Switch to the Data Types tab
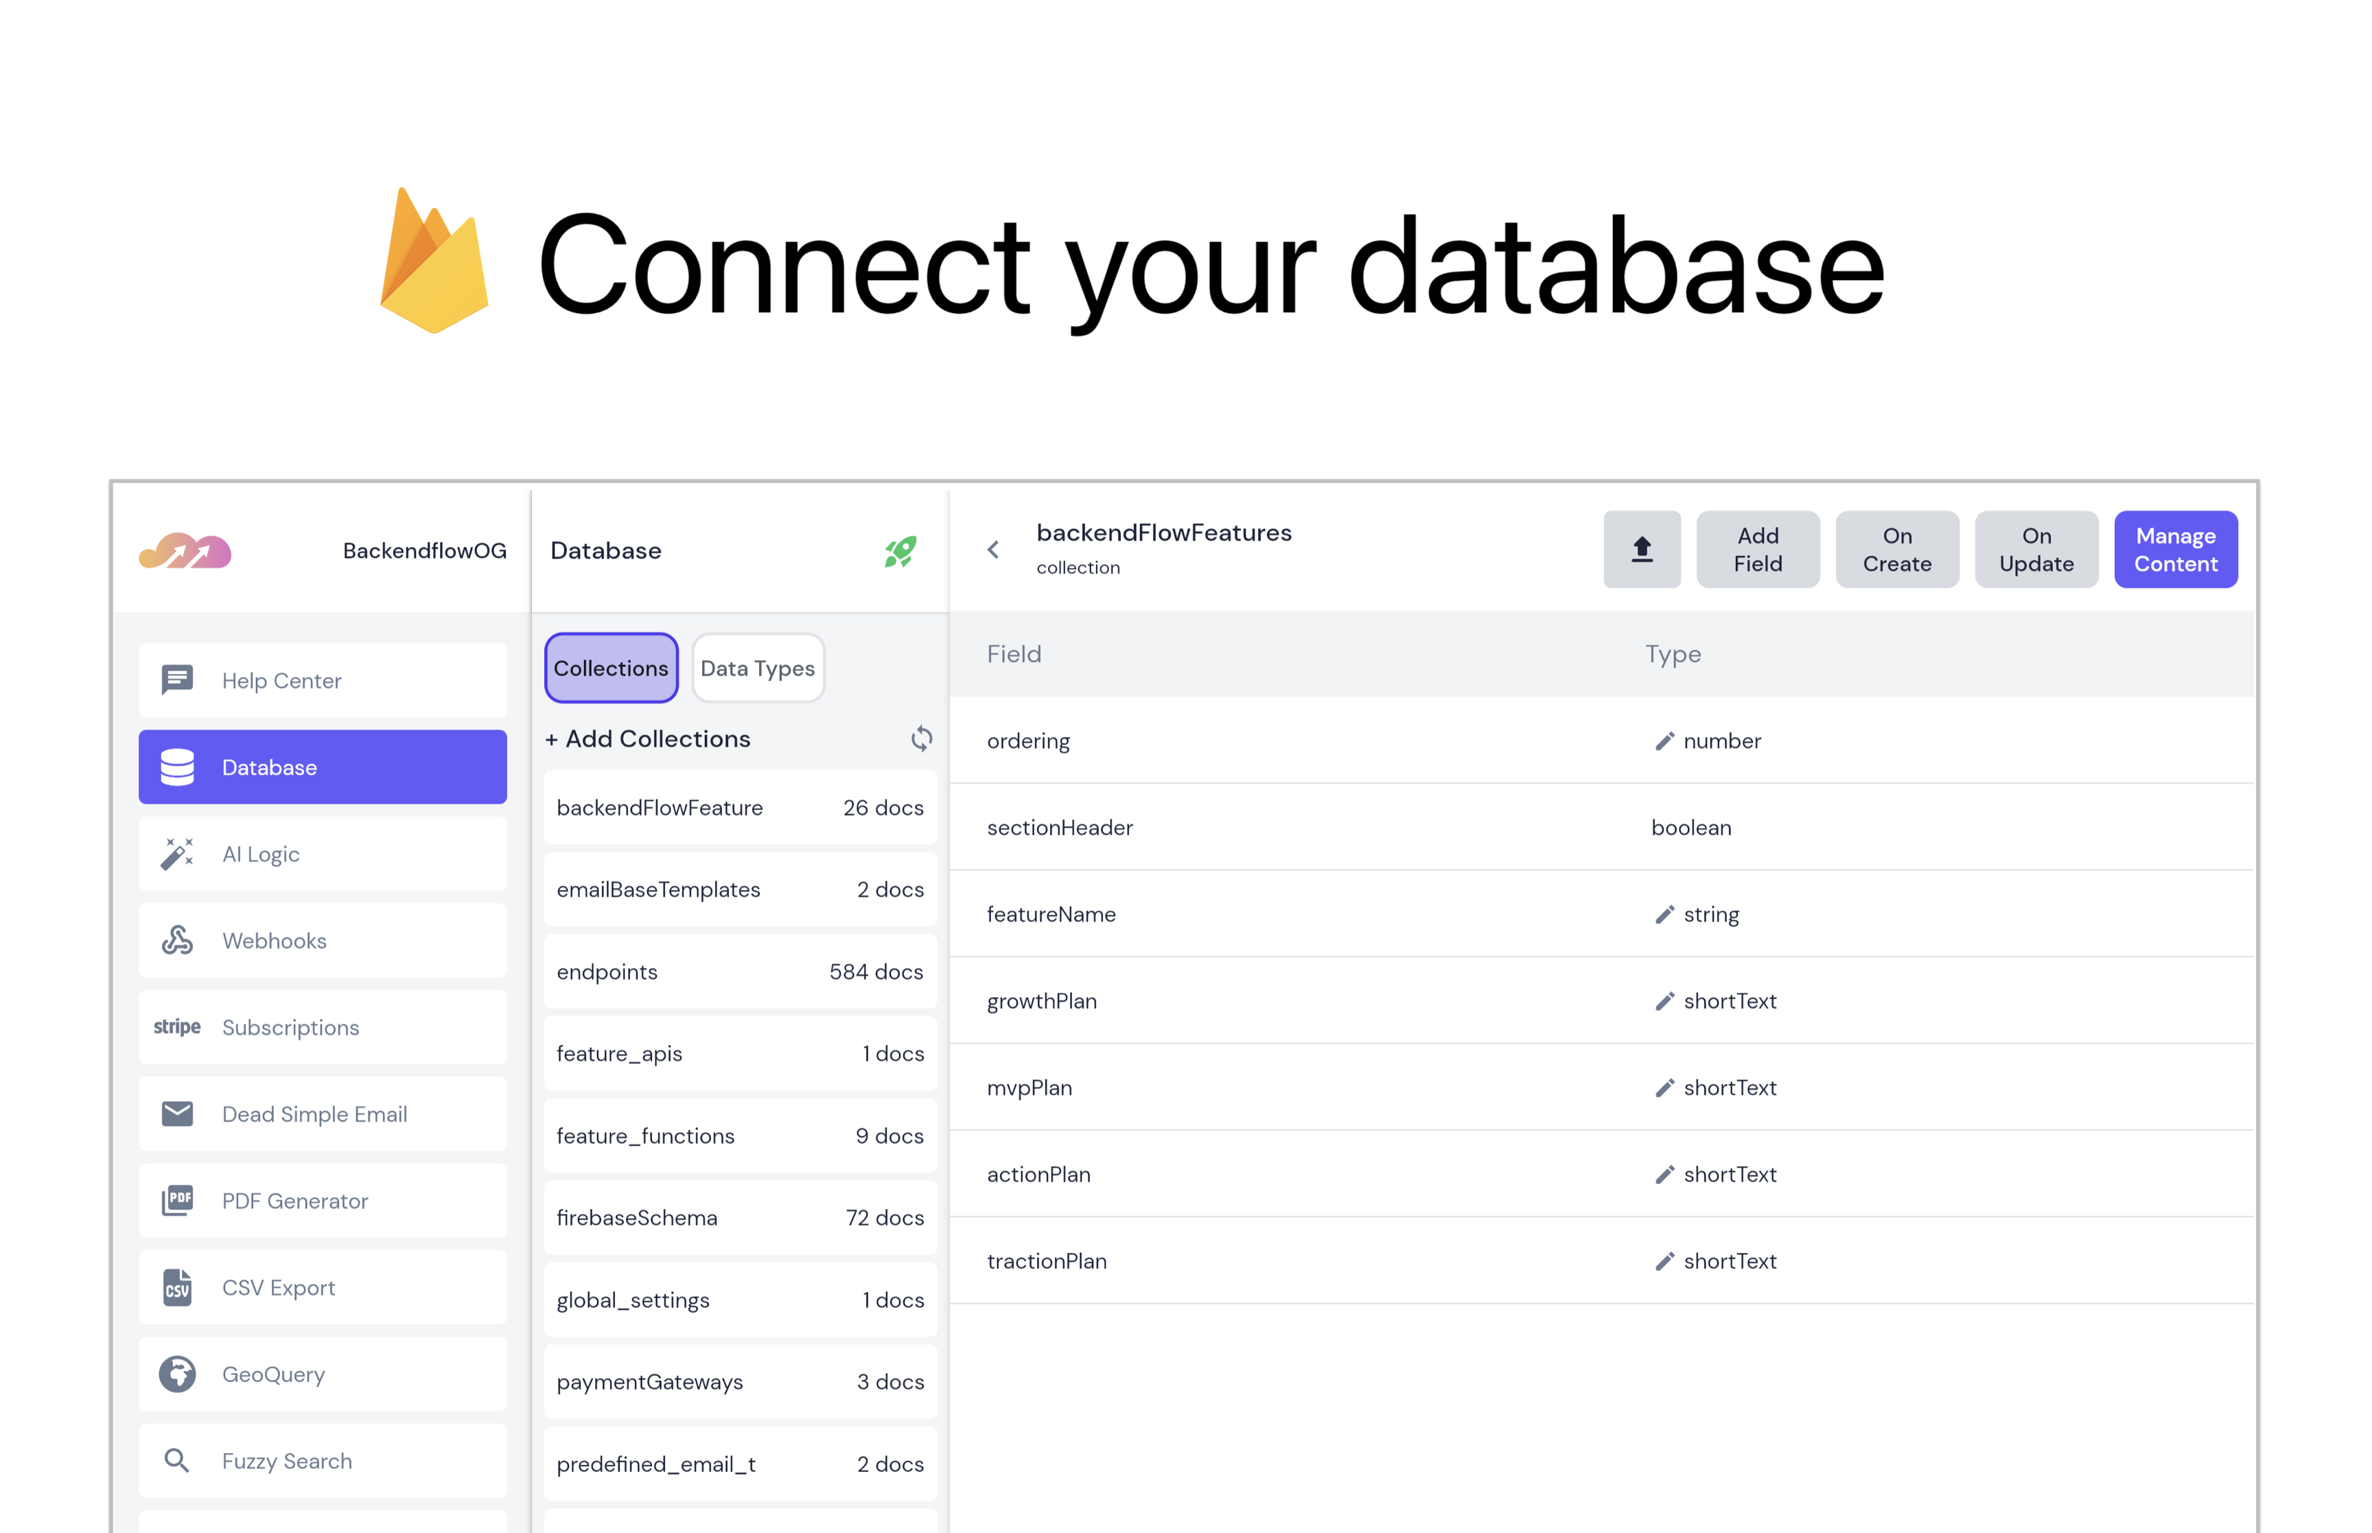The width and height of the screenshot is (2372, 1533). point(758,668)
